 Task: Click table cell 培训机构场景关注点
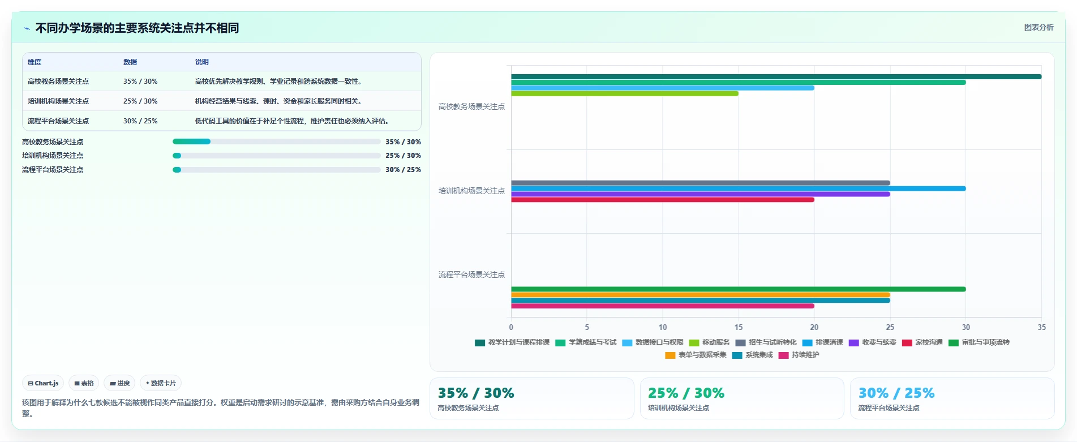point(58,101)
